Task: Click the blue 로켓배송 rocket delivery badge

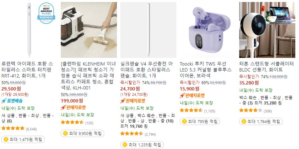Action: point(12,101)
